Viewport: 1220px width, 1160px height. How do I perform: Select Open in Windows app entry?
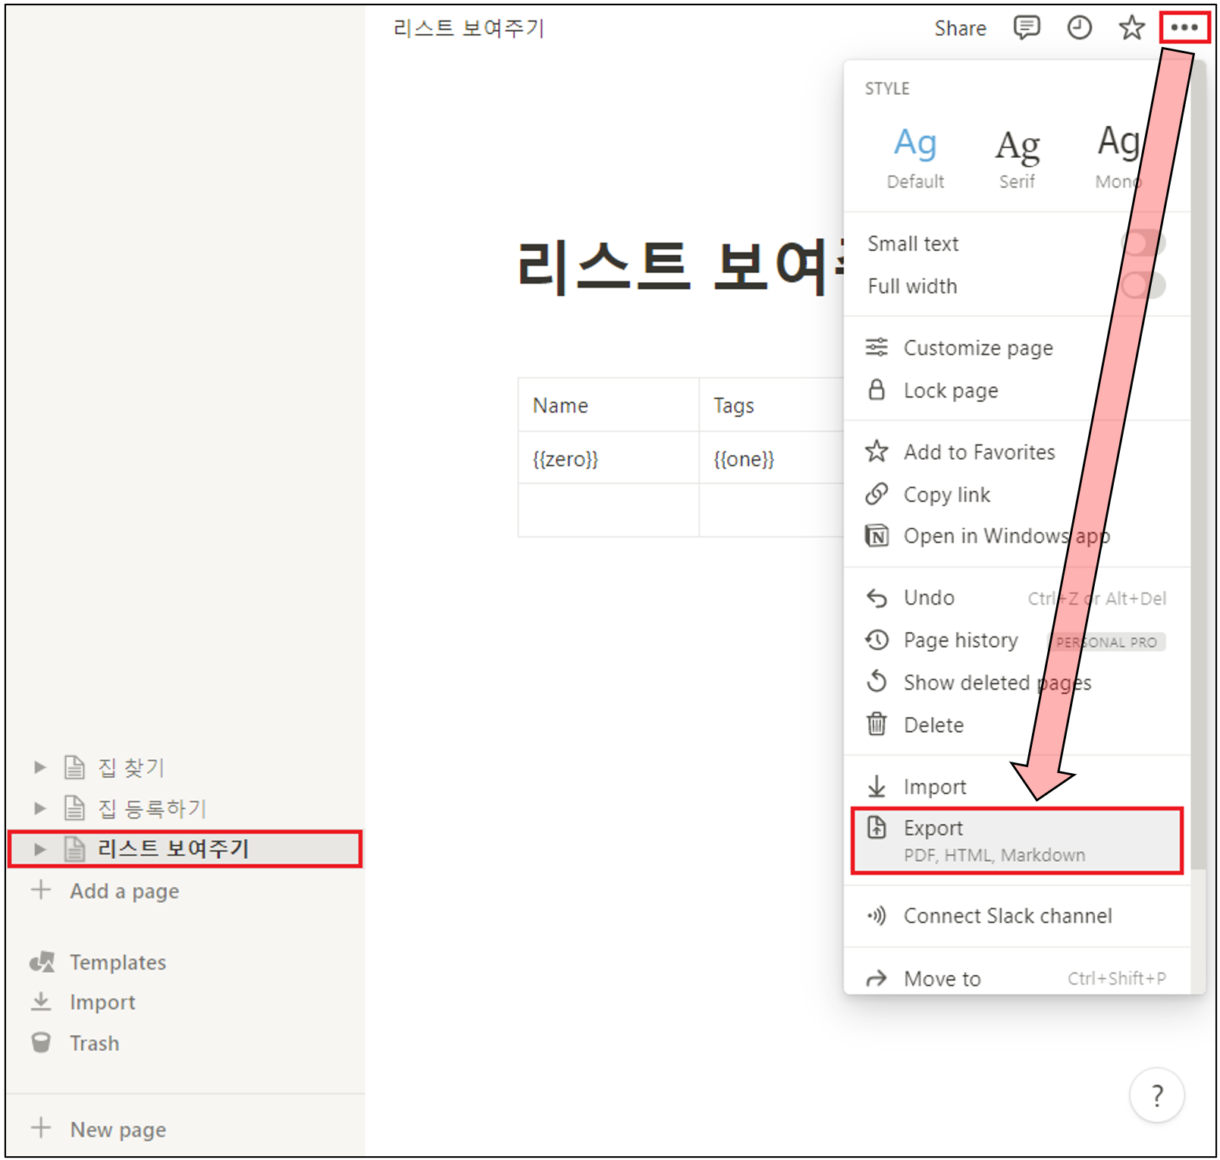tap(1017, 536)
